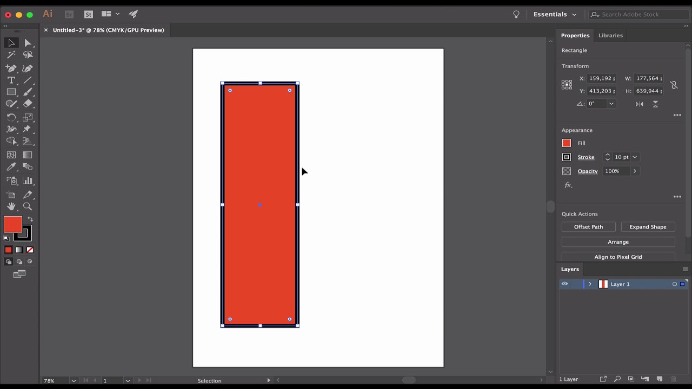
Task: Select the Pen tool
Action: point(11,69)
